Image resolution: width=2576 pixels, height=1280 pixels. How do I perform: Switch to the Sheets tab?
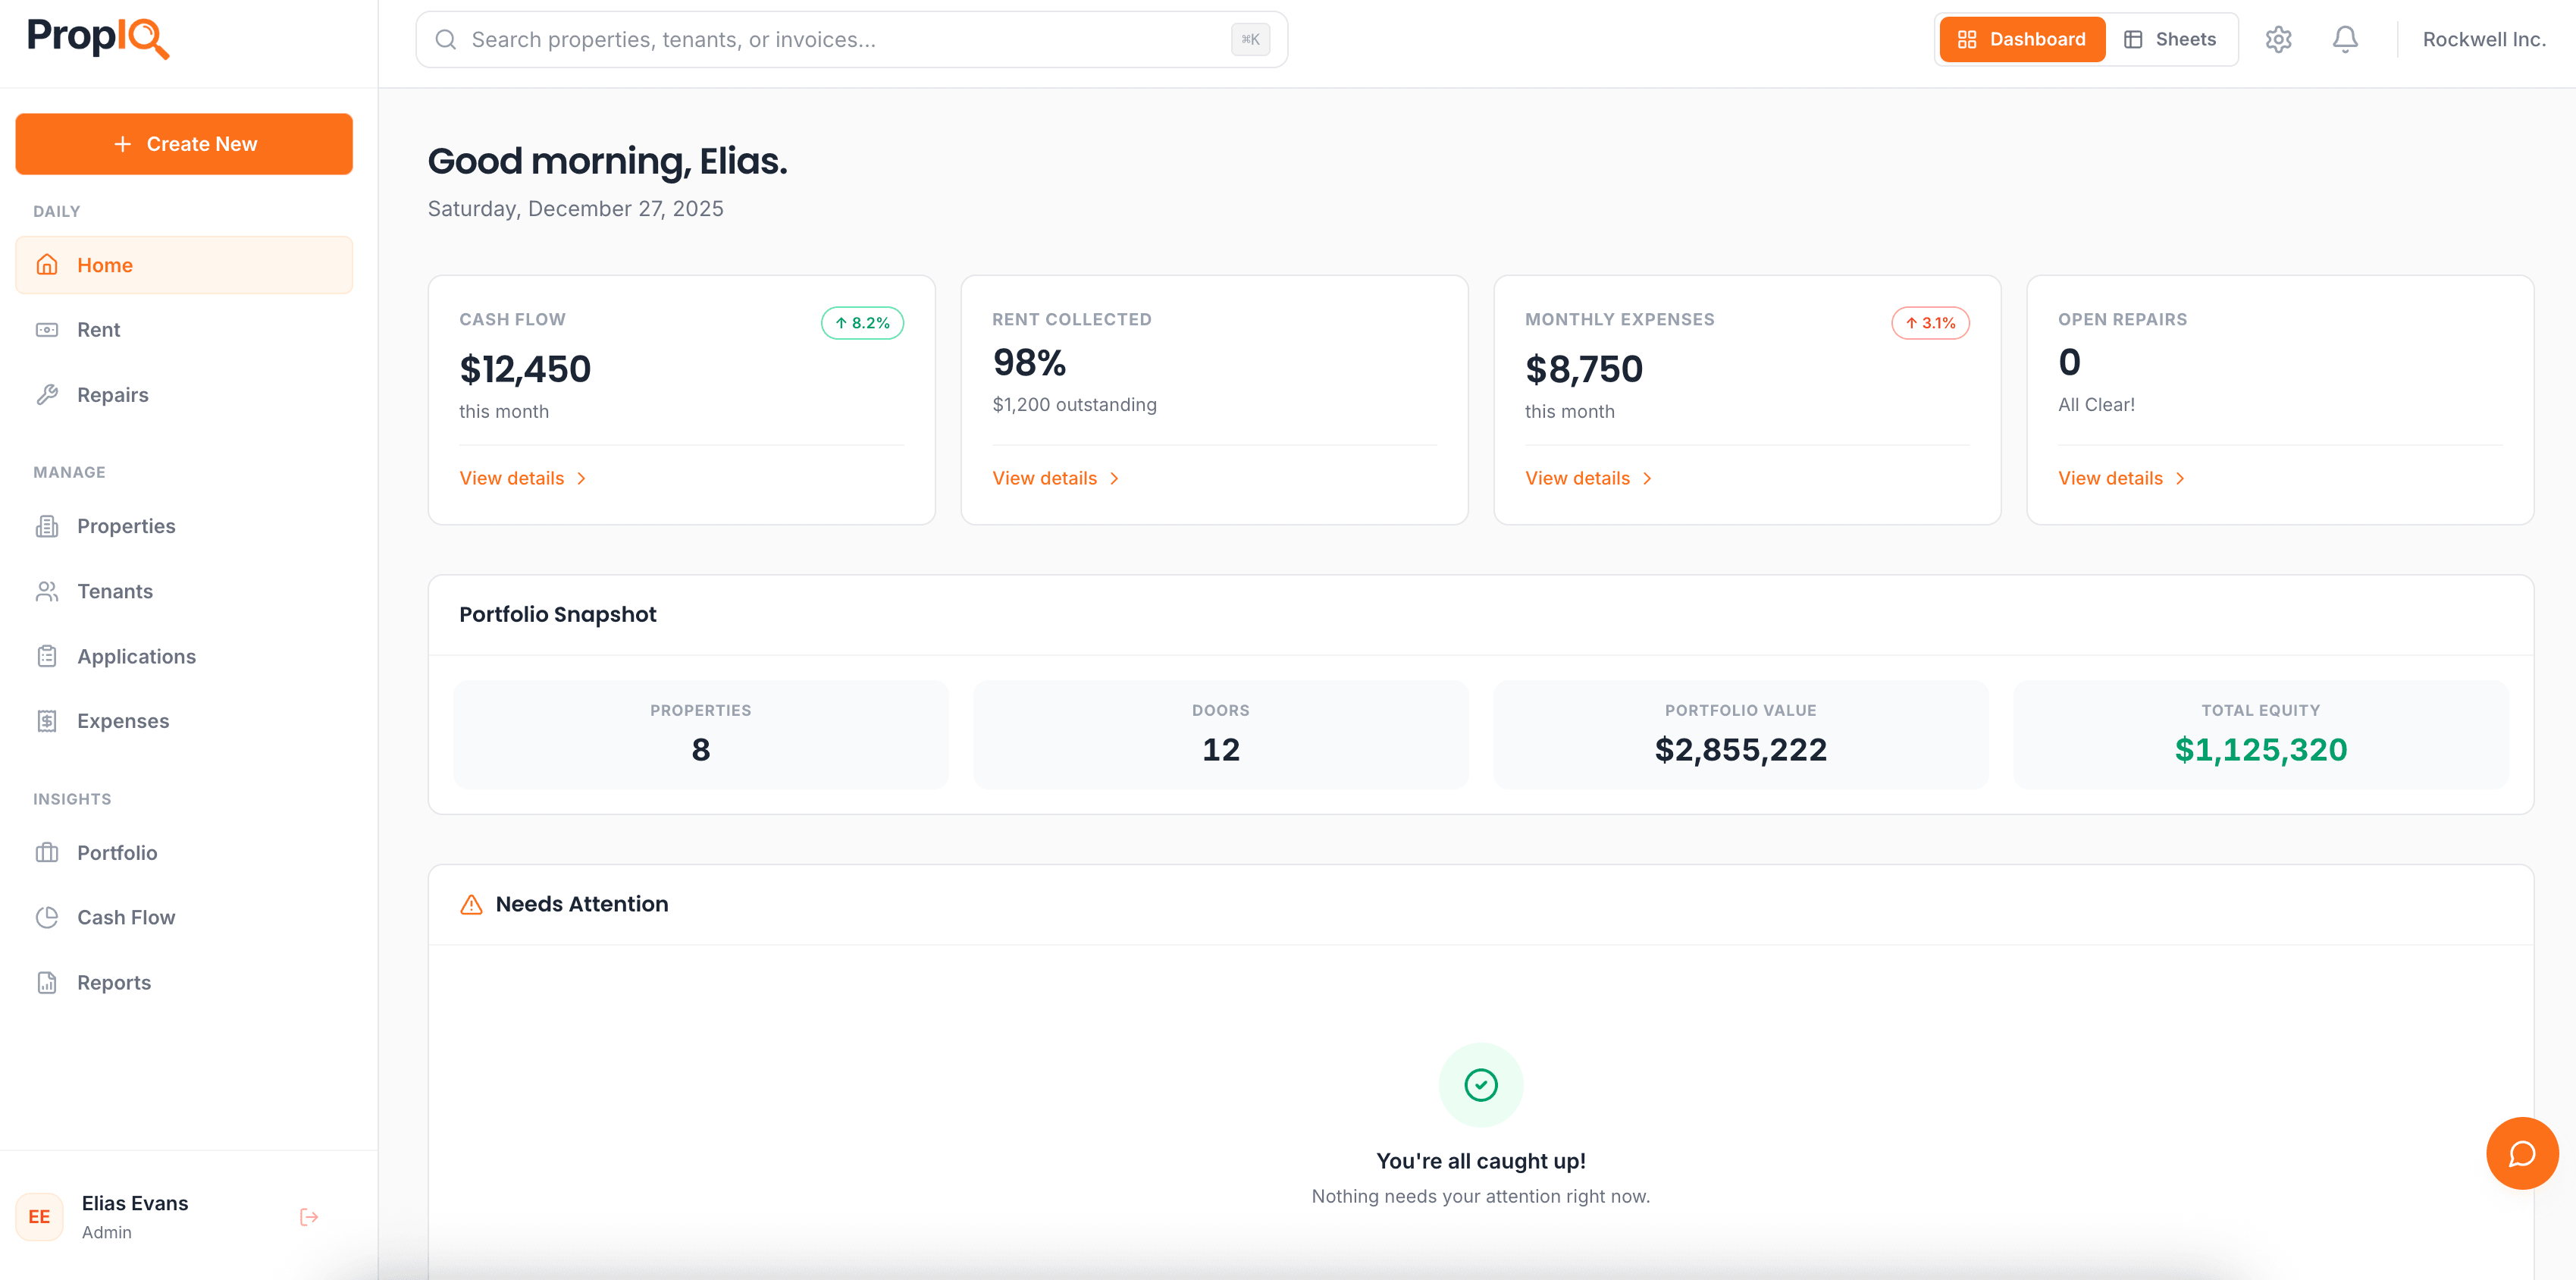(2171, 39)
